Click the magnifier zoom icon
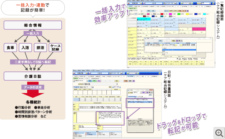 (219, 133)
